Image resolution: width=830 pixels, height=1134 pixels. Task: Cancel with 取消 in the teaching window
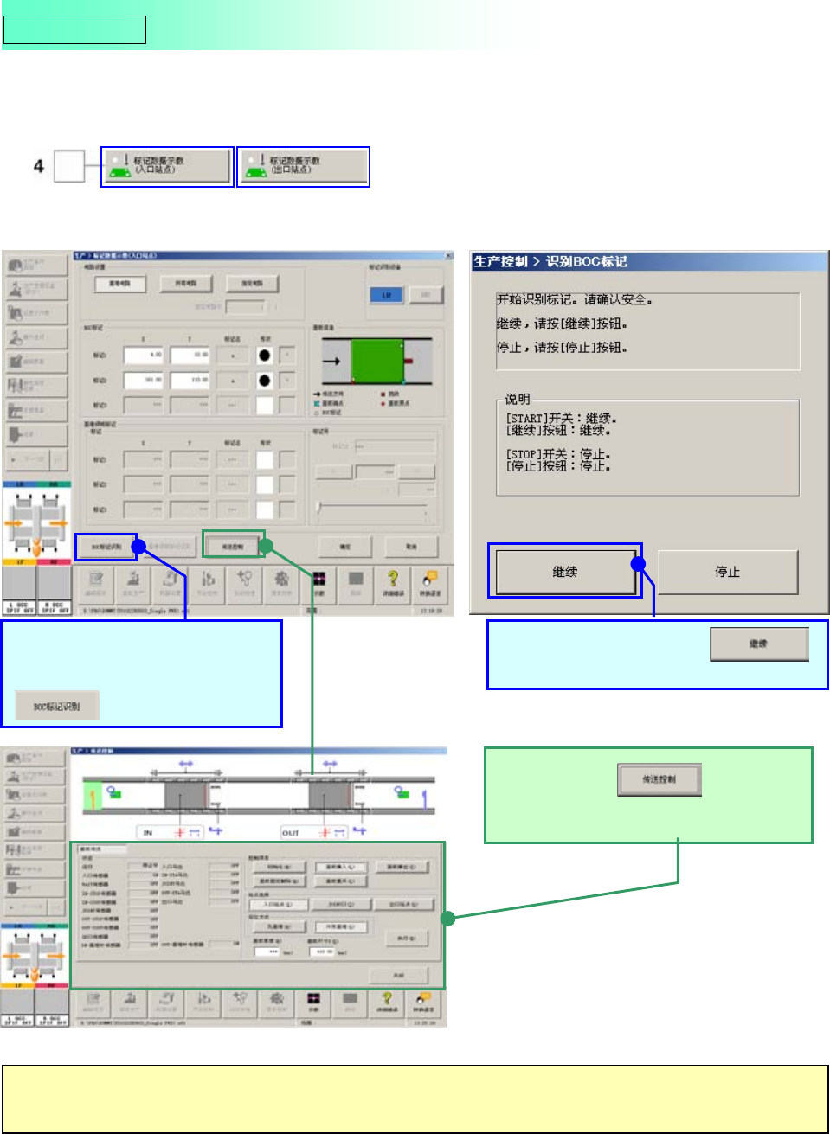[411, 546]
